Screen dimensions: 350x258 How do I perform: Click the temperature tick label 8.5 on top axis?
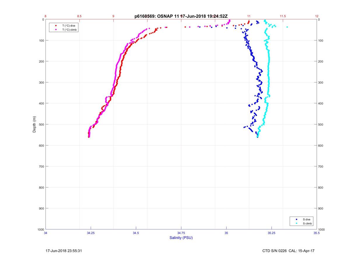click(x=79, y=16)
